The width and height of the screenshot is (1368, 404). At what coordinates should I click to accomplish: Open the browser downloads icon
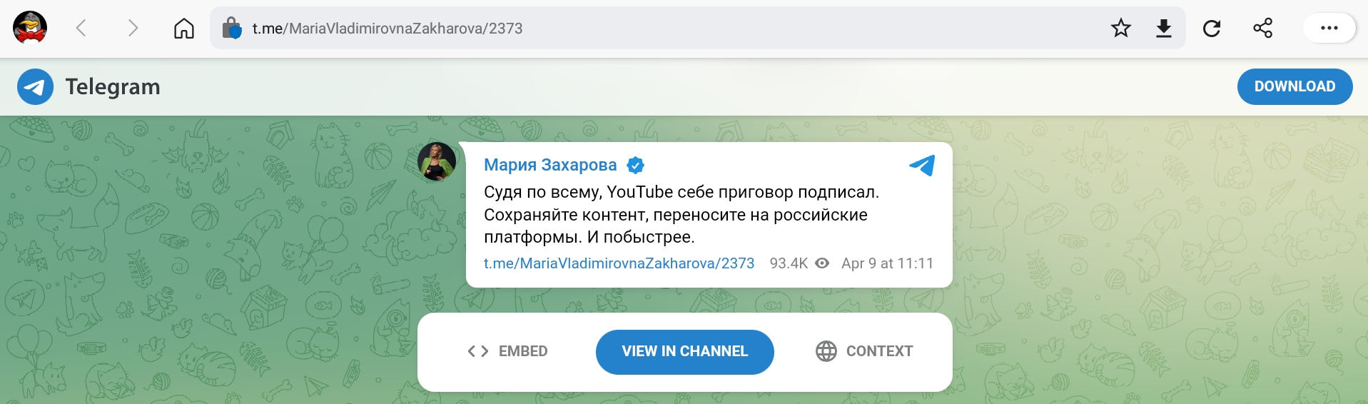[x=1164, y=29]
